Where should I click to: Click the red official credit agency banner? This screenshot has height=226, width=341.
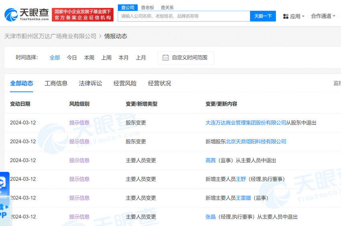[x=83, y=15]
